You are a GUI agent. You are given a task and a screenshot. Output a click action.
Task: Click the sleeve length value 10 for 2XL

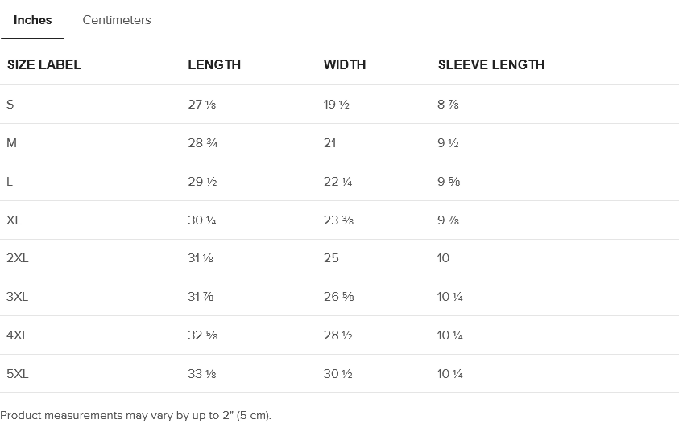coord(444,258)
